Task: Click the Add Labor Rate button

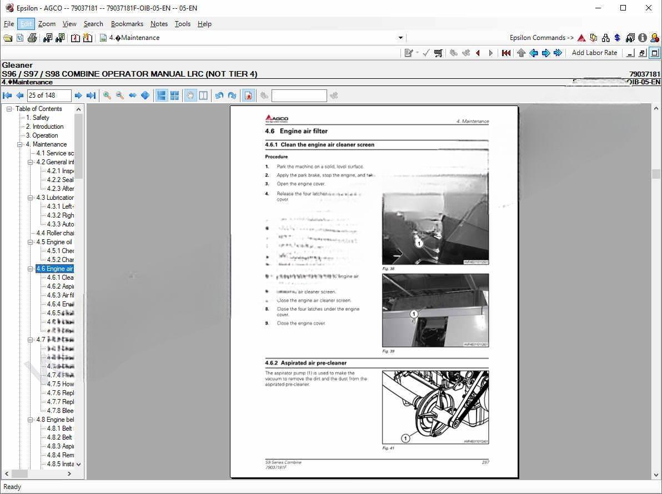Action: pos(594,53)
